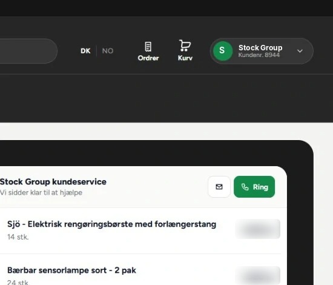Open the Stock Group account menu
This screenshot has height=285, width=333.
pos(262,51)
